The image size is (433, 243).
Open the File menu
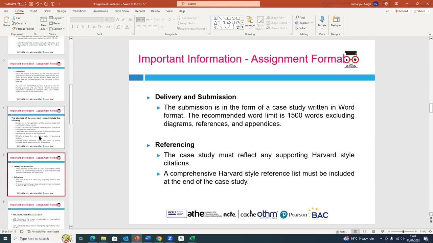[6, 11]
